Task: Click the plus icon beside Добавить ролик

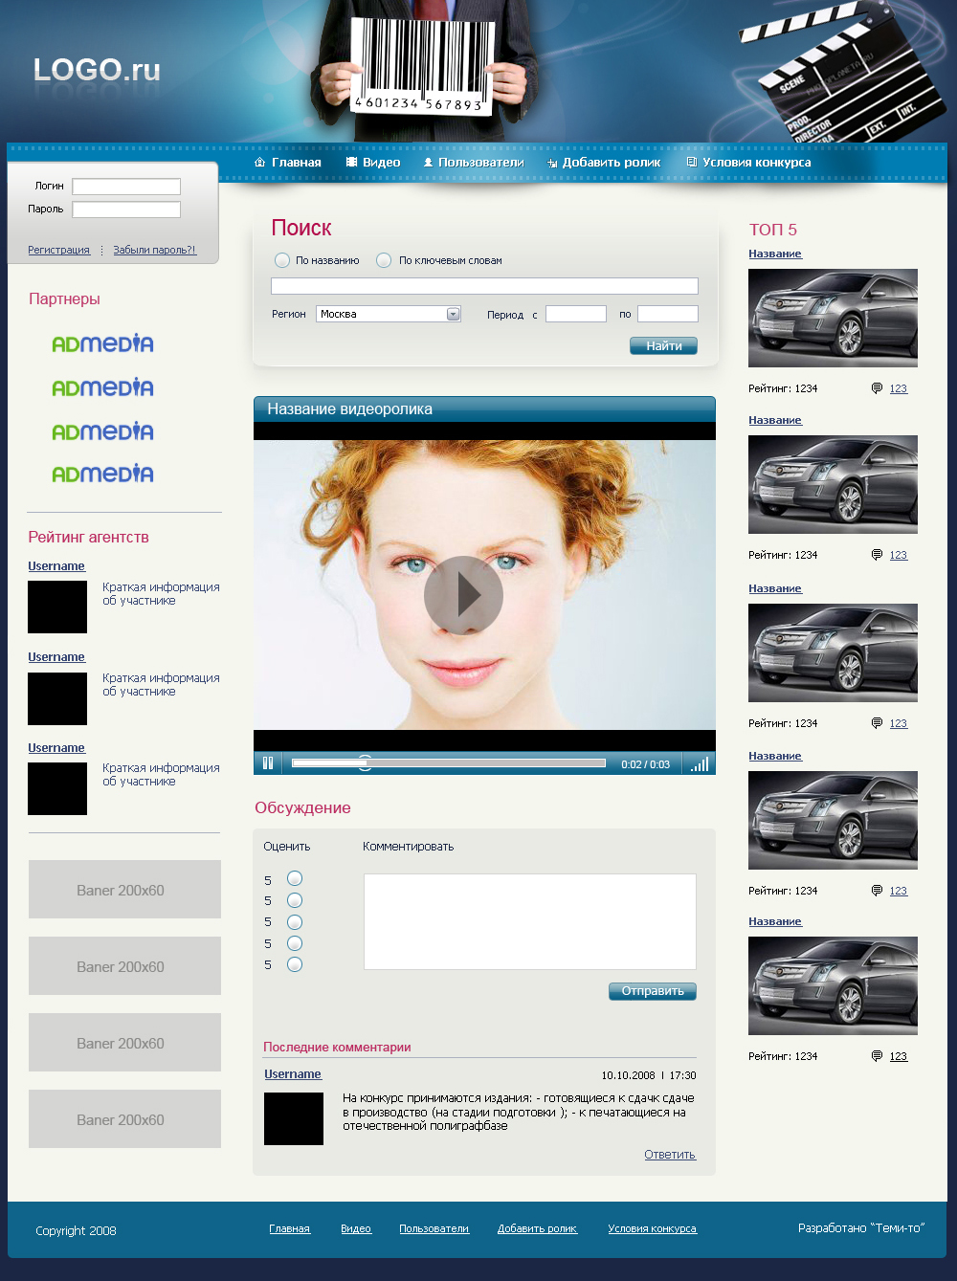Action: (552, 164)
